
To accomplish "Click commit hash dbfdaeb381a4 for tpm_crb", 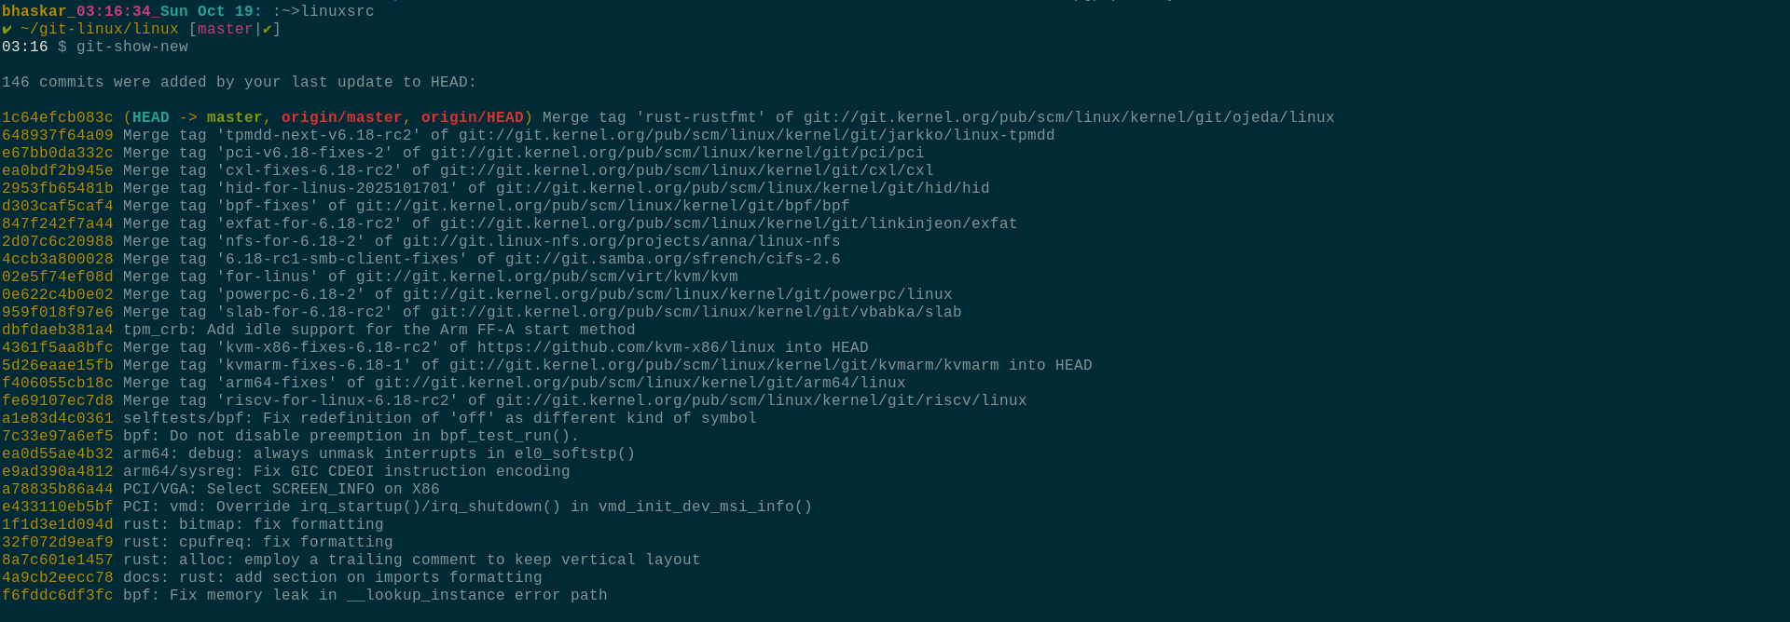I will tap(57, 330).
